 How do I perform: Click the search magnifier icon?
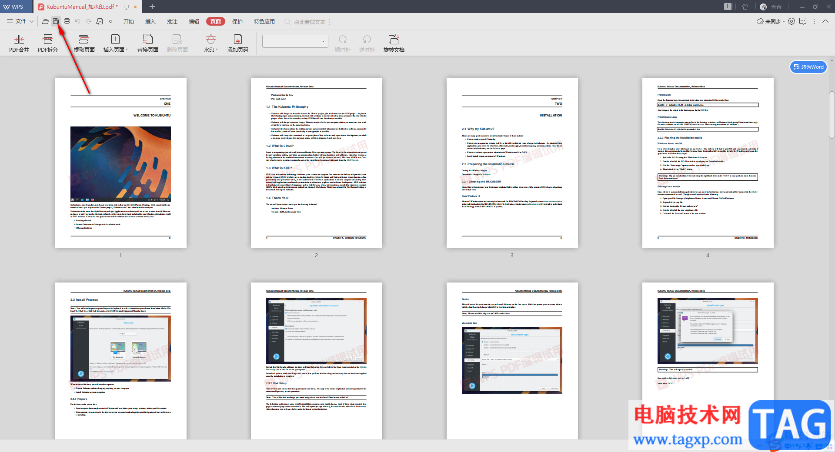(x=287, y=22)
